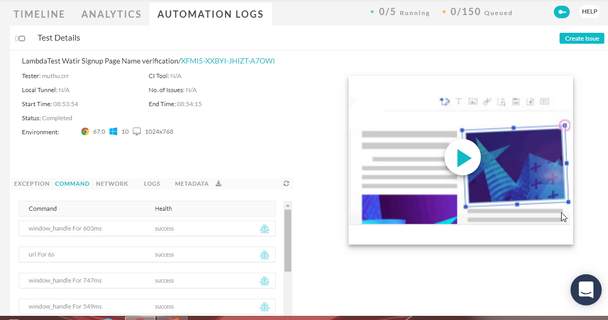This screenshot has height=320, width=608.
Task: Click the command list vertical scrollbar
Action: [288, 240]
